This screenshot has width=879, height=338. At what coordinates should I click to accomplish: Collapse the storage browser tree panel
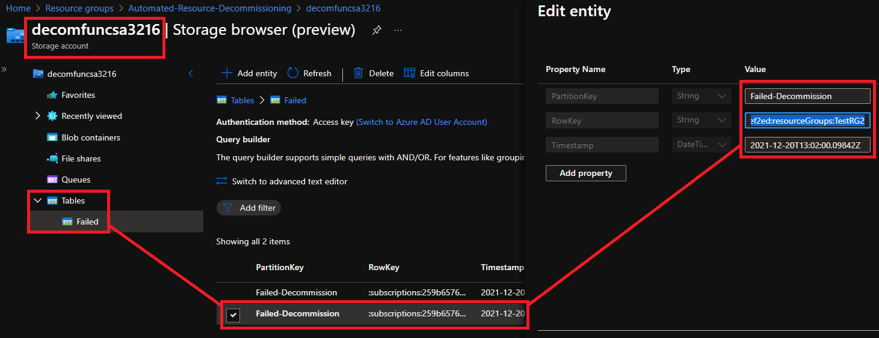(191, 74)
